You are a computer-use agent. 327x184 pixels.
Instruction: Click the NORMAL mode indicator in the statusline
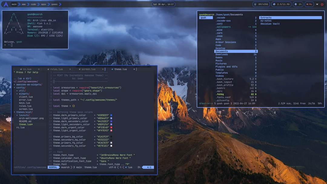pyautogui.click(x=54, y=167)
